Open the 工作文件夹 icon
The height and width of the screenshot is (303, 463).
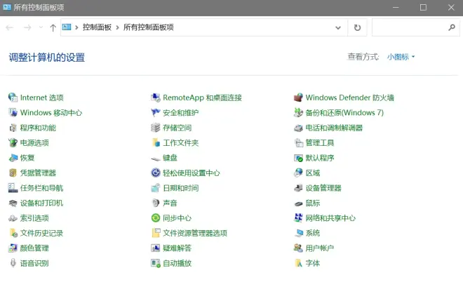(156, 142)
